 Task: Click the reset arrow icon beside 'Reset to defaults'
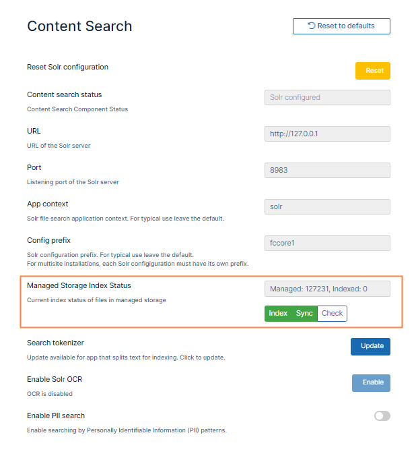click(311, 26)
